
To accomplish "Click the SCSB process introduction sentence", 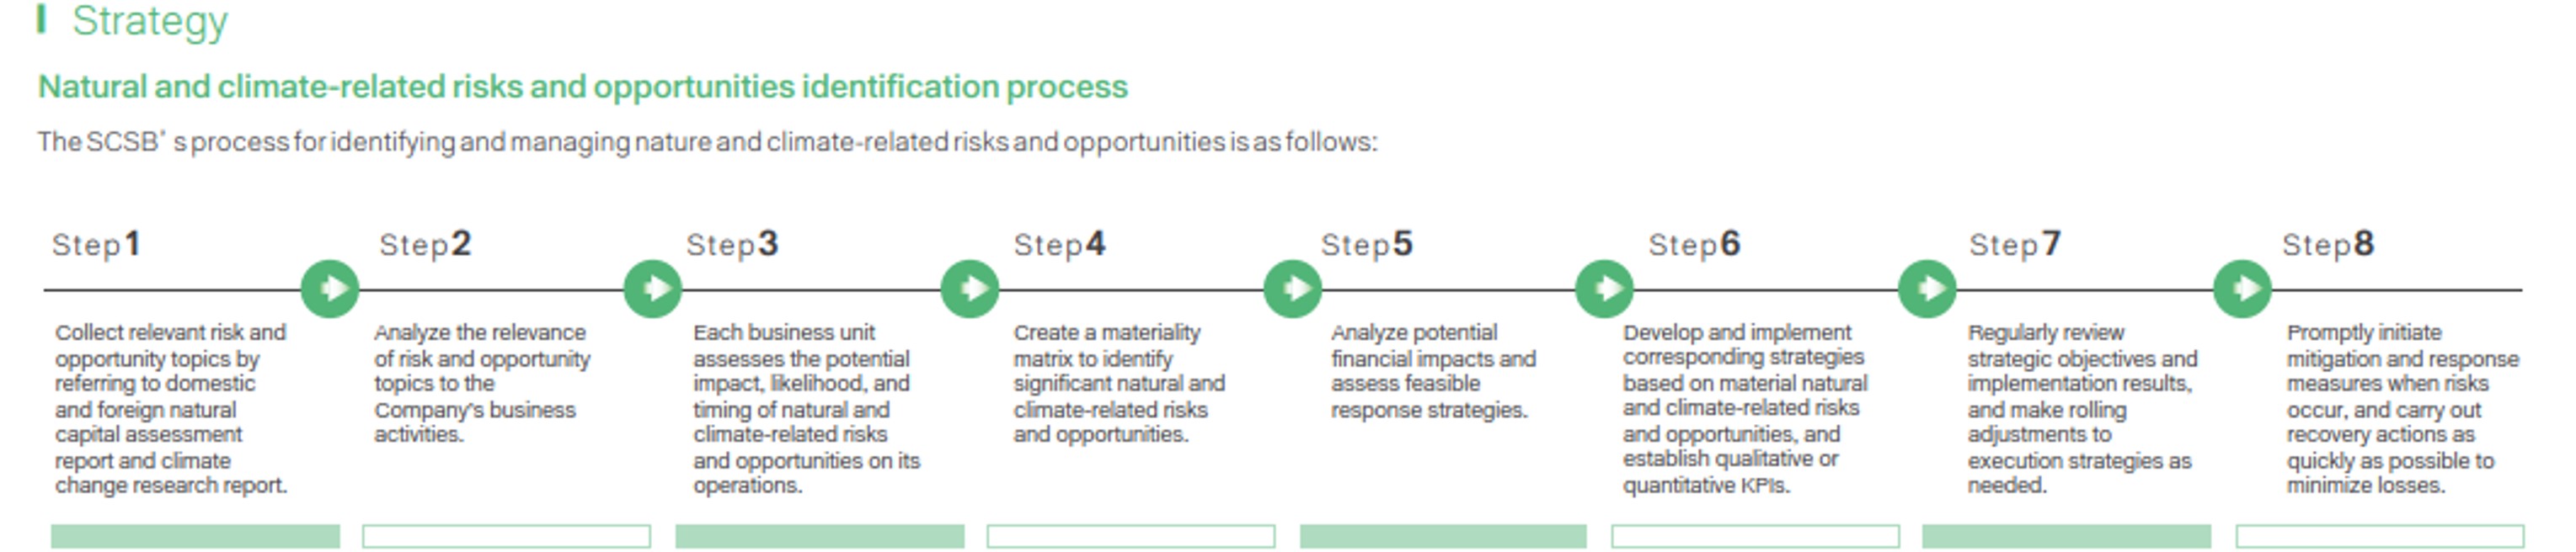I will tap(707, 143).
